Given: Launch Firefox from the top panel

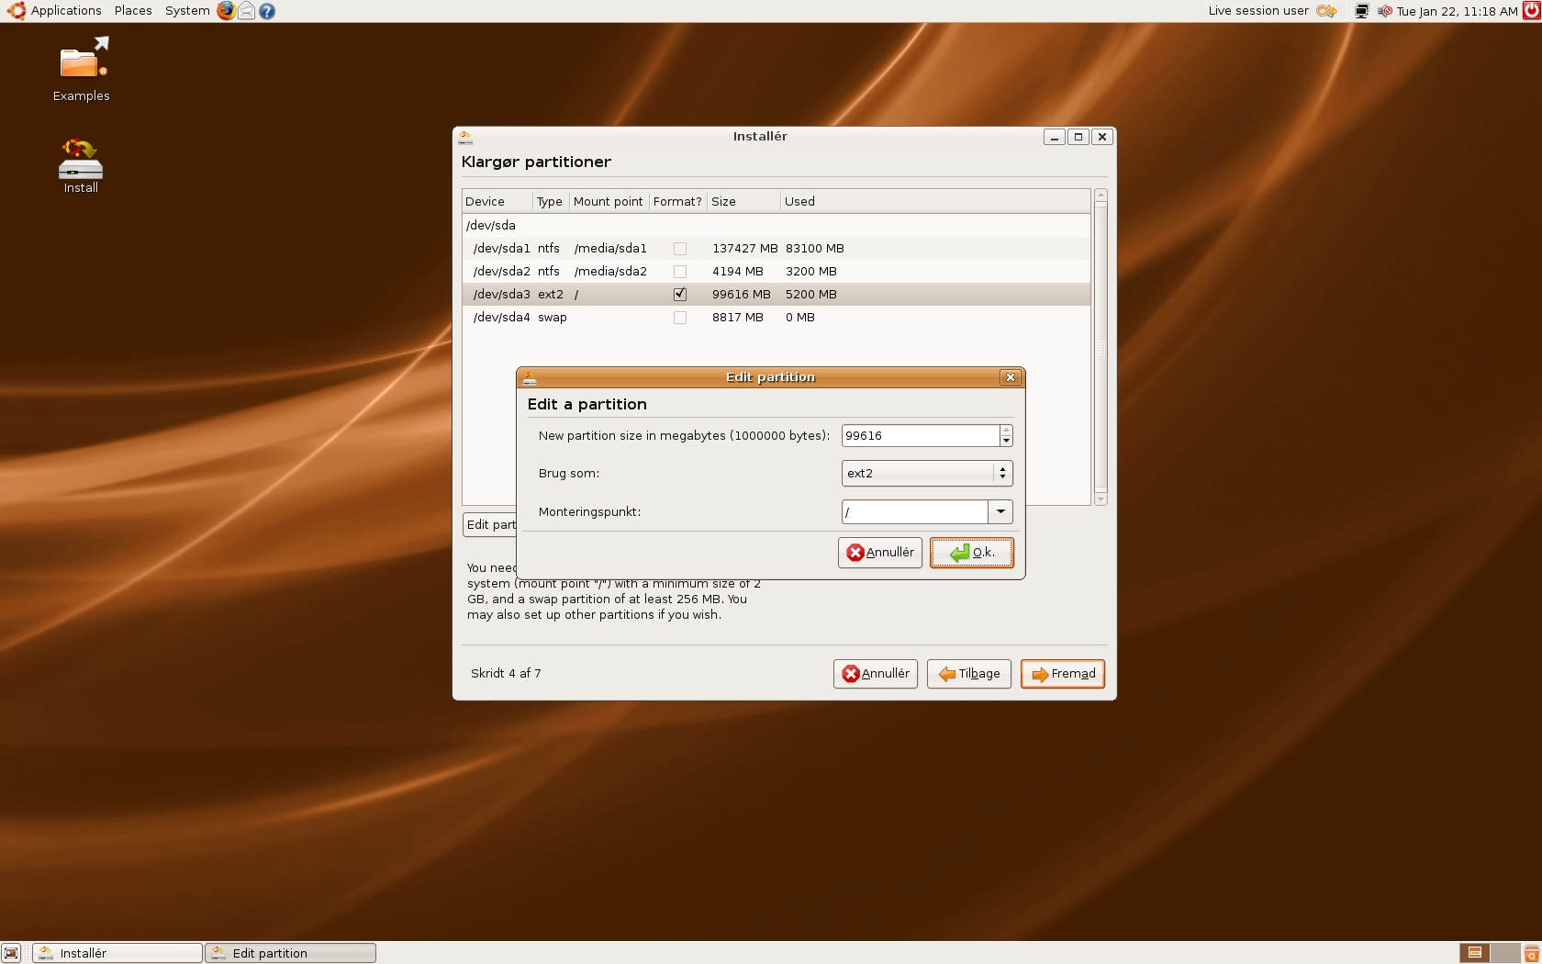Looking at the screenshot, I should [x=226, y=11].
